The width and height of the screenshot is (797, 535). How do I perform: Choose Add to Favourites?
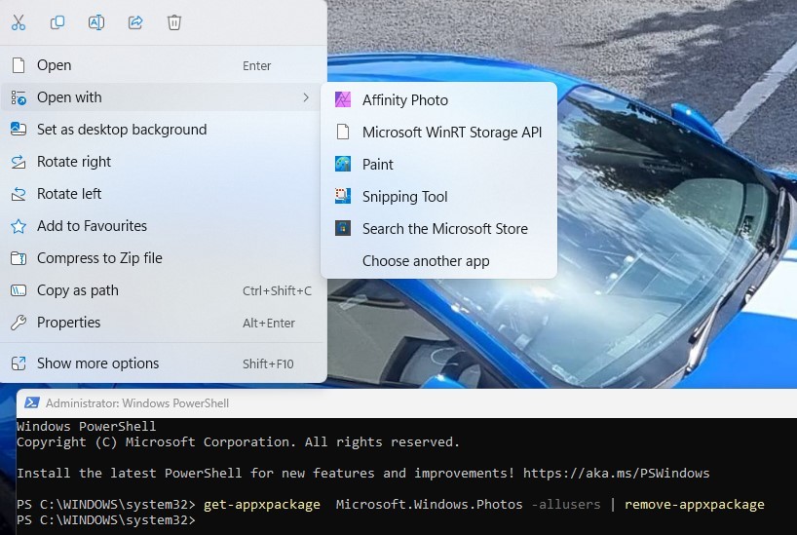click(x=163, y=226)
